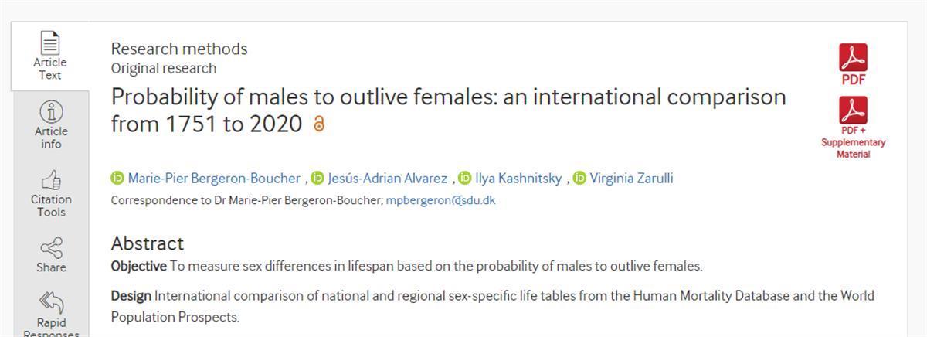This screenshot has height=337, width=927.
Task: Open Rapid Responses reply-arrows icon
Action: tap(50, 302)
